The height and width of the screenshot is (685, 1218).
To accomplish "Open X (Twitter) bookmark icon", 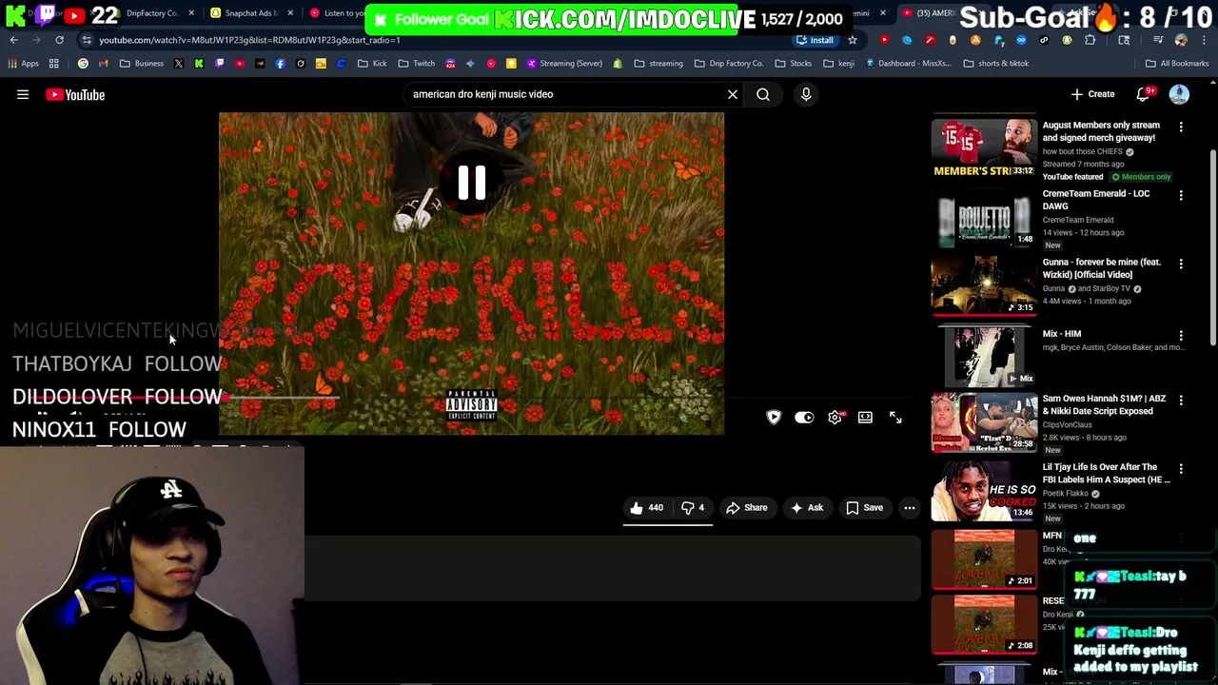I will 178,64.
